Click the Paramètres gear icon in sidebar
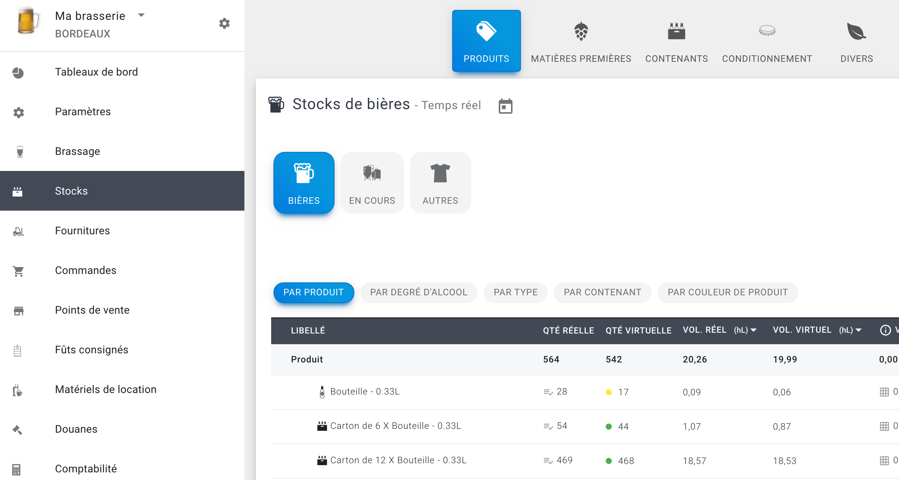Screen dimensions: 899x480 pyautogui.click(x=18, y=112)
